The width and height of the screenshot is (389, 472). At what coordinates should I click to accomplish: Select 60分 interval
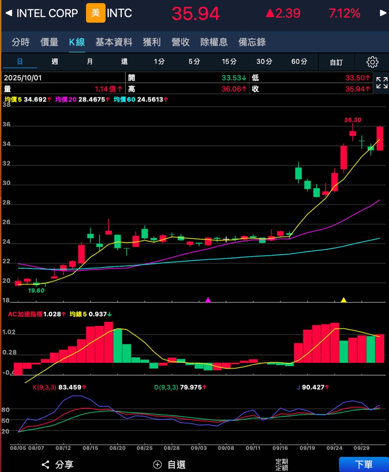point(299,62)
